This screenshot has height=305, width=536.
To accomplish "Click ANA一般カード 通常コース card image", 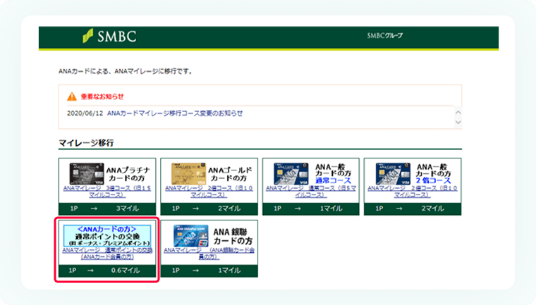I will pyautogui.click(x=291, y=174).
